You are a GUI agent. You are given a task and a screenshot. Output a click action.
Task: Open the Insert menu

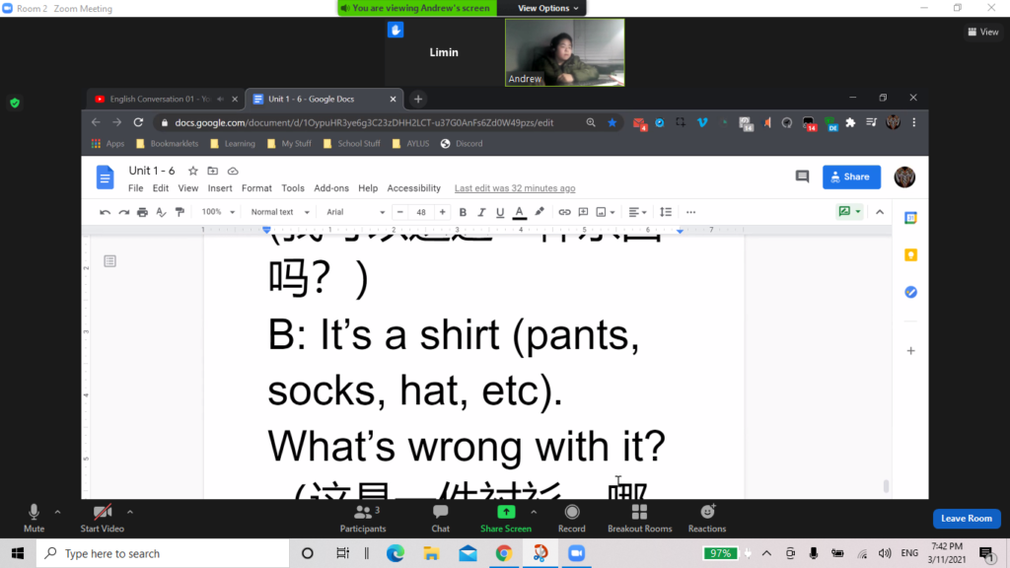click(220, 188)
